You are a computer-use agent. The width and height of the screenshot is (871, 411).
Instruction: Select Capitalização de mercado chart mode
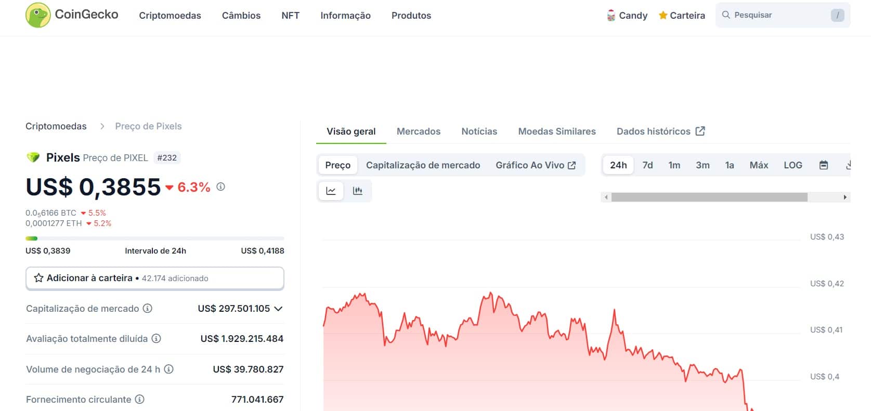pyautogui.click(x=423, y=165)
